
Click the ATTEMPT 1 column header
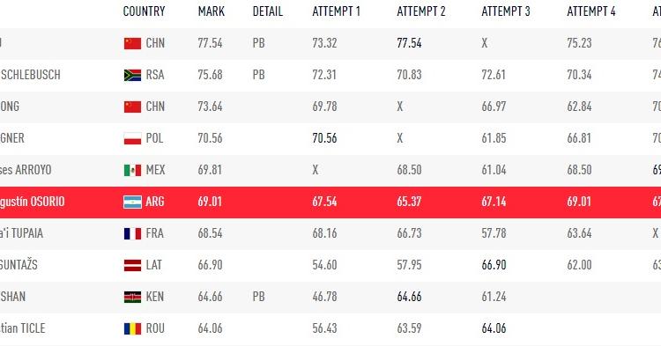(337, 11)
